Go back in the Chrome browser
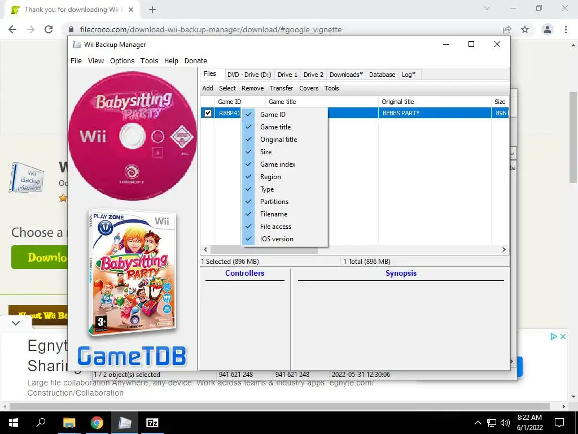 point(12,29)
